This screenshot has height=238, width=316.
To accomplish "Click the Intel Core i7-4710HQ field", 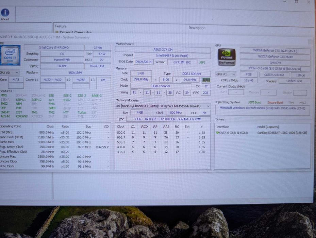I will click(54, 48).
